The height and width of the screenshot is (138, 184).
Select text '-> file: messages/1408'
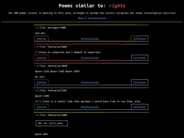coord(50,28)
